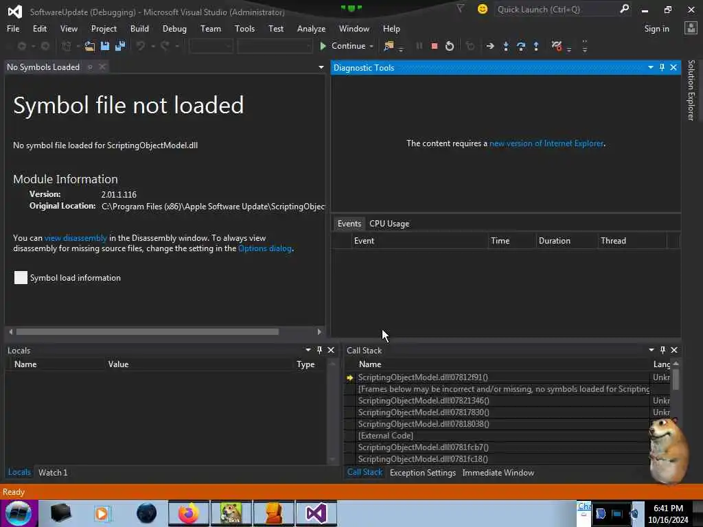Open the solution configurations combo box
The width and height of the screenshot is (703, 527).
211,46
